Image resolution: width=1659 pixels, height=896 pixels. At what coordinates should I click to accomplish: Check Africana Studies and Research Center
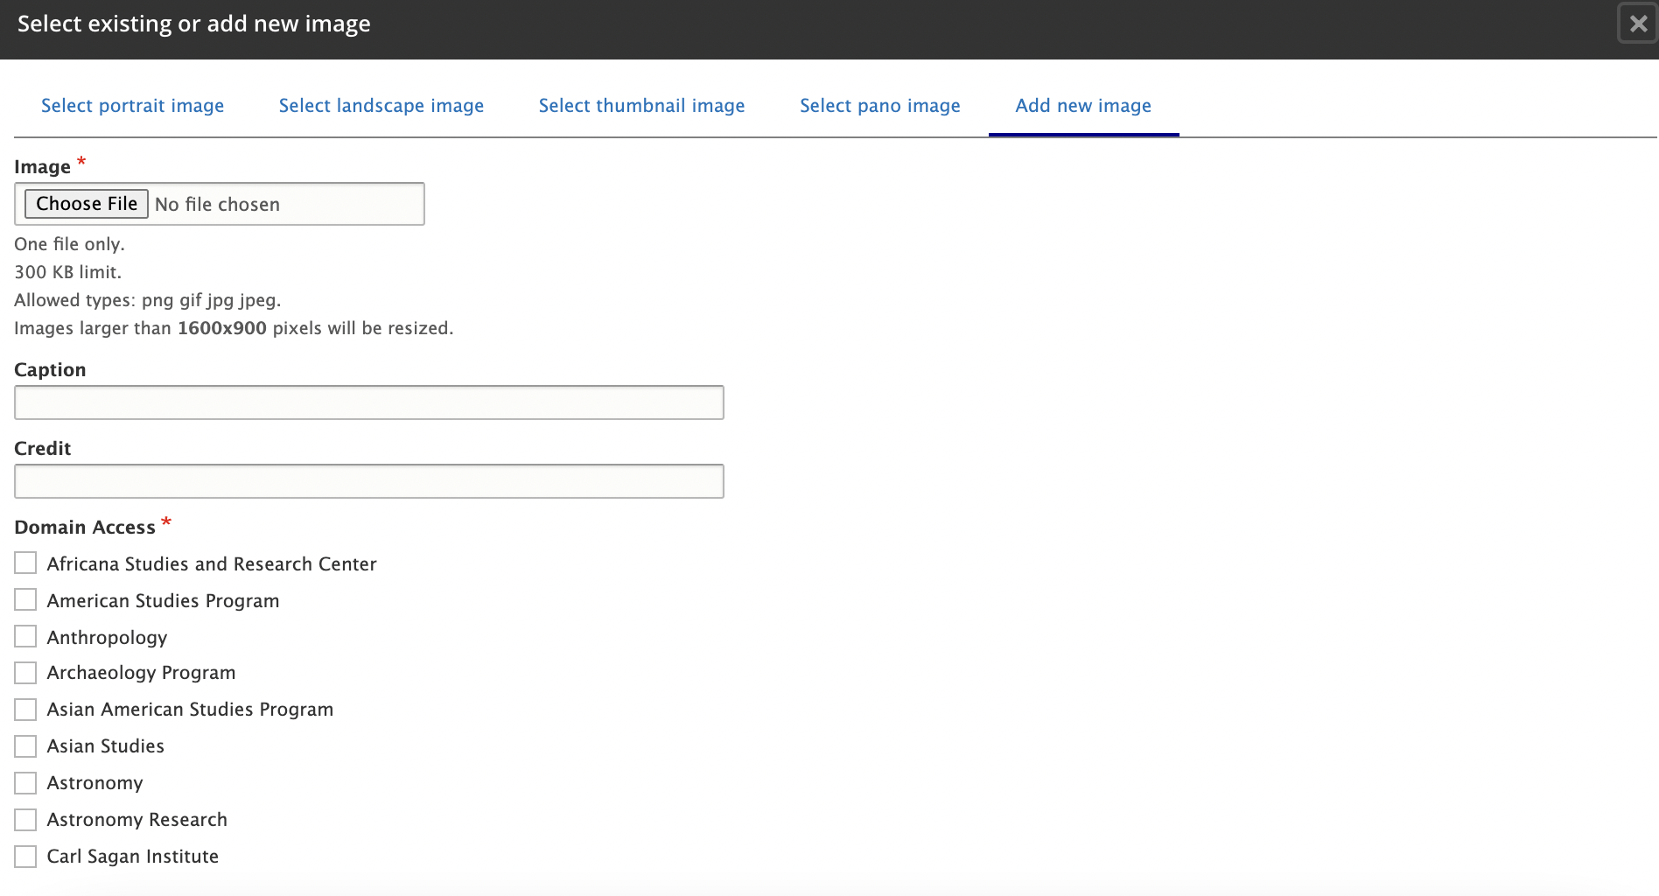click(x=25, y=563)
